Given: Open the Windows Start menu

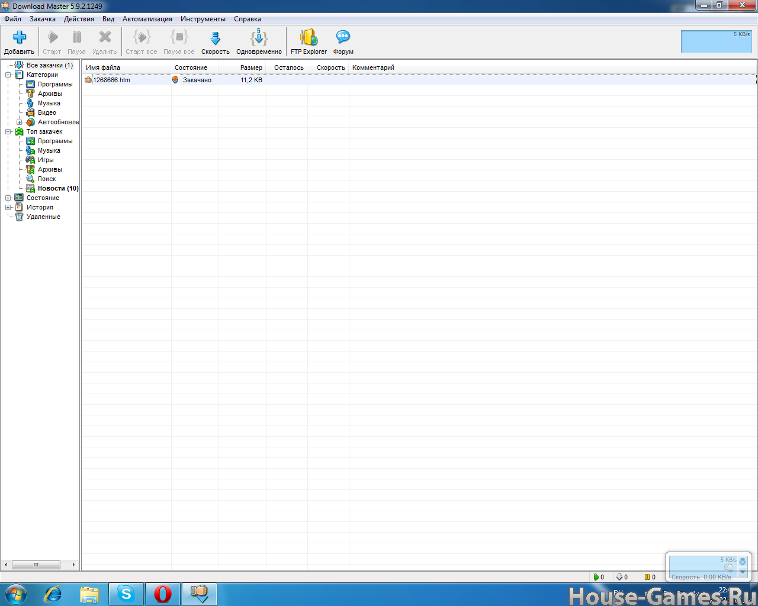Looking at the screenshot, I should pos(16,594).
